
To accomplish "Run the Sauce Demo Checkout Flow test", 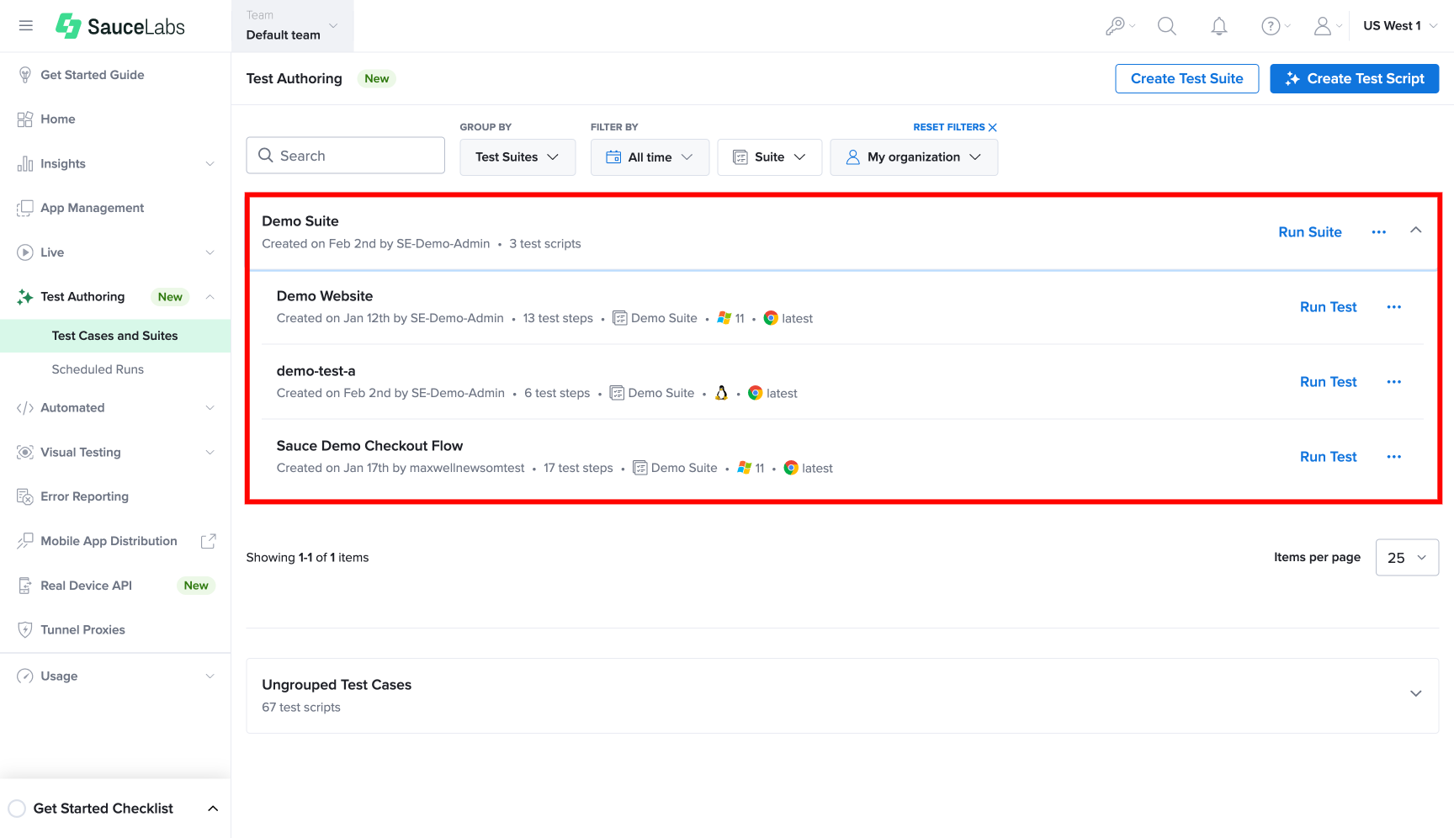I will point(1329,457).
